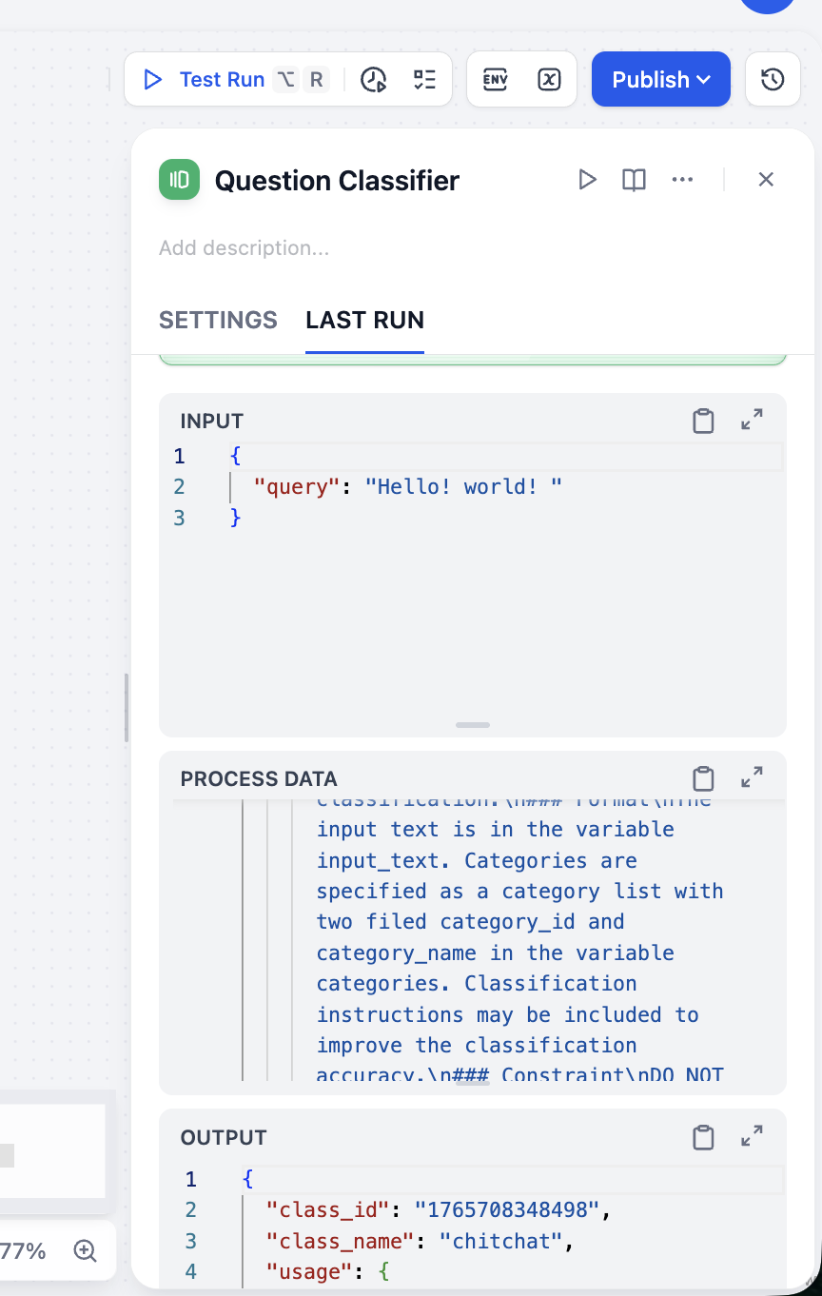Screen dimensions: 822x1296
Task: Open the ENV environment variables icon
Action: [x=496, y=79]
